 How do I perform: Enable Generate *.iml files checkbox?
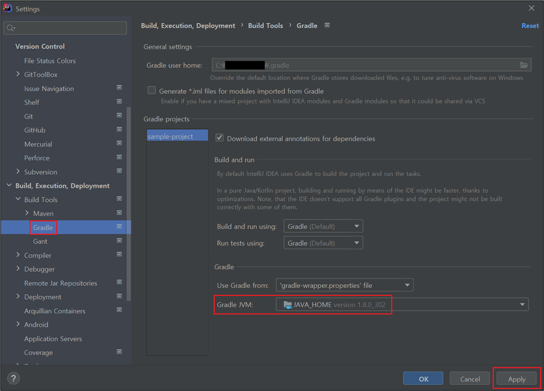(x=152, y=90)
